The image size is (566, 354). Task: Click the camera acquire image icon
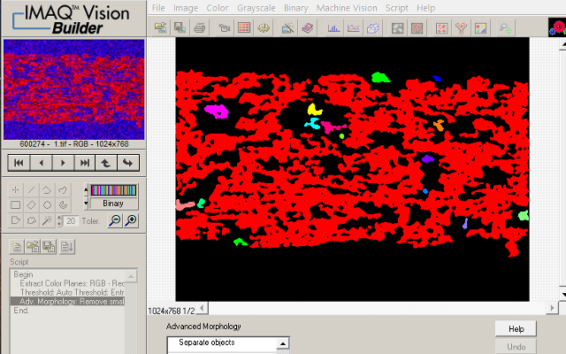click(225, 27)
